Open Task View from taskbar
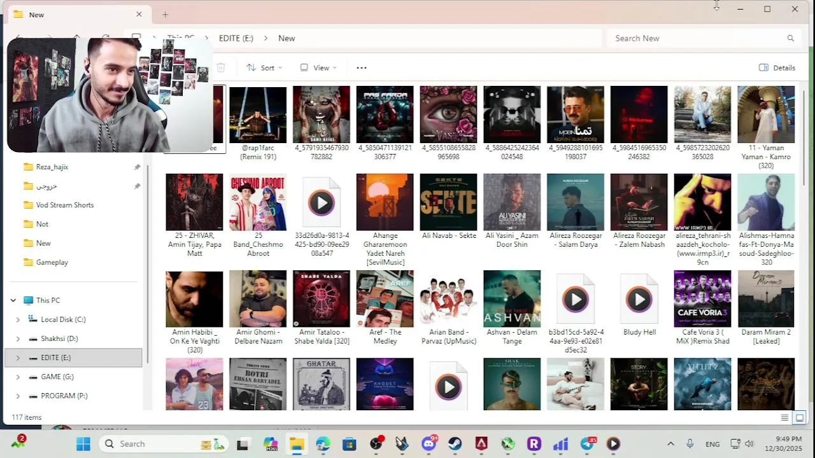Viewport: 815px width, 458px height. pyautogui.click(x=243, y=444)
